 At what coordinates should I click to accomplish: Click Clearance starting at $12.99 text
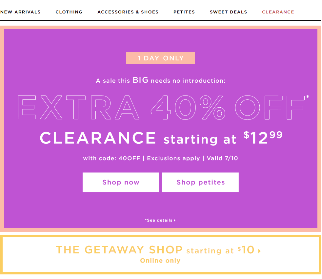161,138
